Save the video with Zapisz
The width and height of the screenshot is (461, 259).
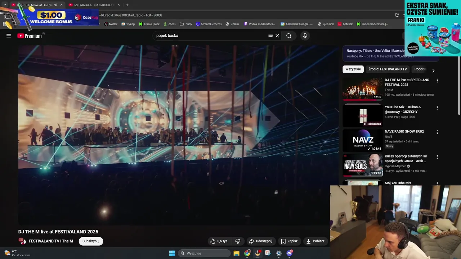click(289, 241)
